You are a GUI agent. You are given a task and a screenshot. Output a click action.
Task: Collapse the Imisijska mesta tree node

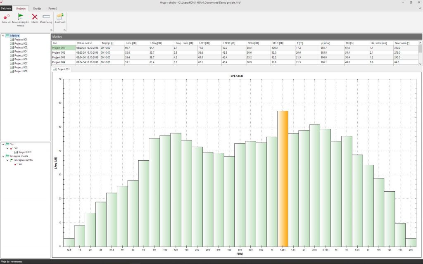[3, 156]
